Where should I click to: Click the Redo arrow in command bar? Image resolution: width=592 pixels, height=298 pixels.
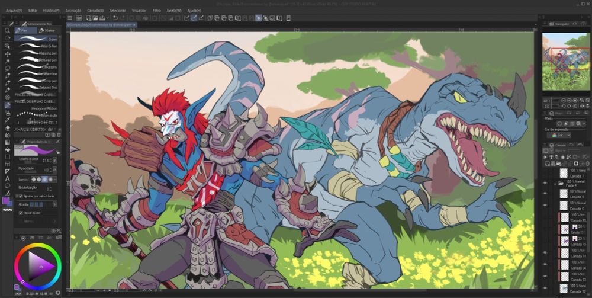pyautogui.click(x=124, y=18)
